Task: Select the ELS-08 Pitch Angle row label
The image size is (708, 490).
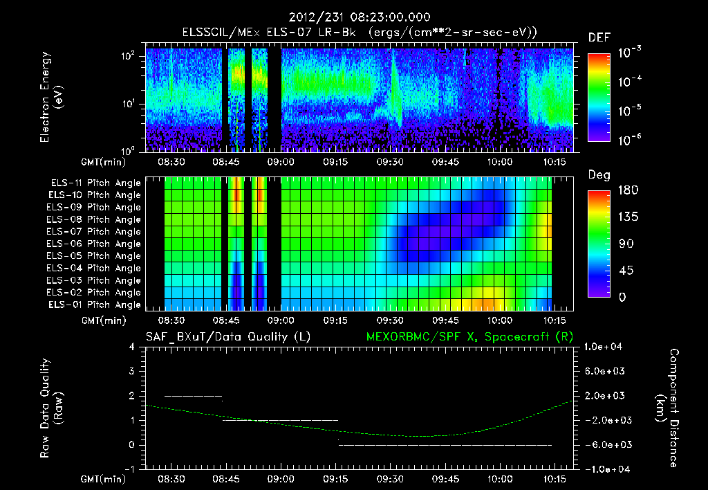Action: point(94,219)
